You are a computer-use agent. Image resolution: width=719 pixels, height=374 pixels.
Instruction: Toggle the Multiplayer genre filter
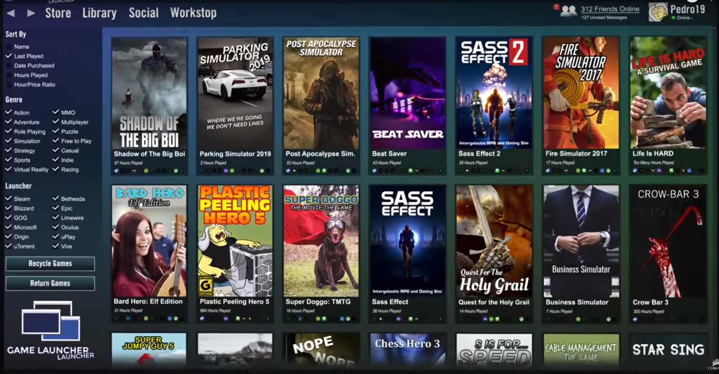coord(56,122)
